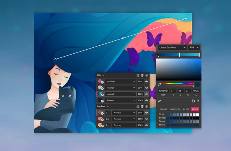Open blend mode dropdown of 0.5 border
This screenshot has height=151, width=231.
[124, 119]
